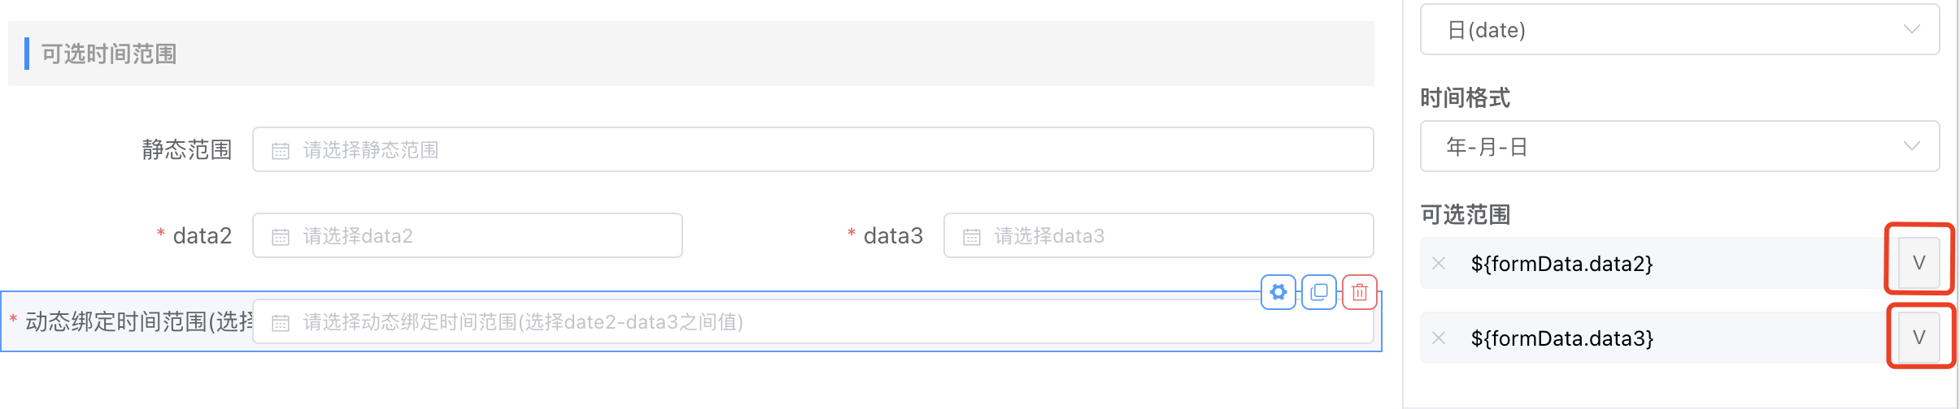Remove the ${formData.data2} range entry
The height and width of the screenshot is (409, 1960).
[x=1439, y=263]
